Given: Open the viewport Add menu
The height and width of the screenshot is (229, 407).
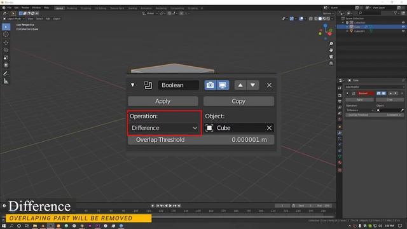Looking at the screenshot, I should 48,18.
